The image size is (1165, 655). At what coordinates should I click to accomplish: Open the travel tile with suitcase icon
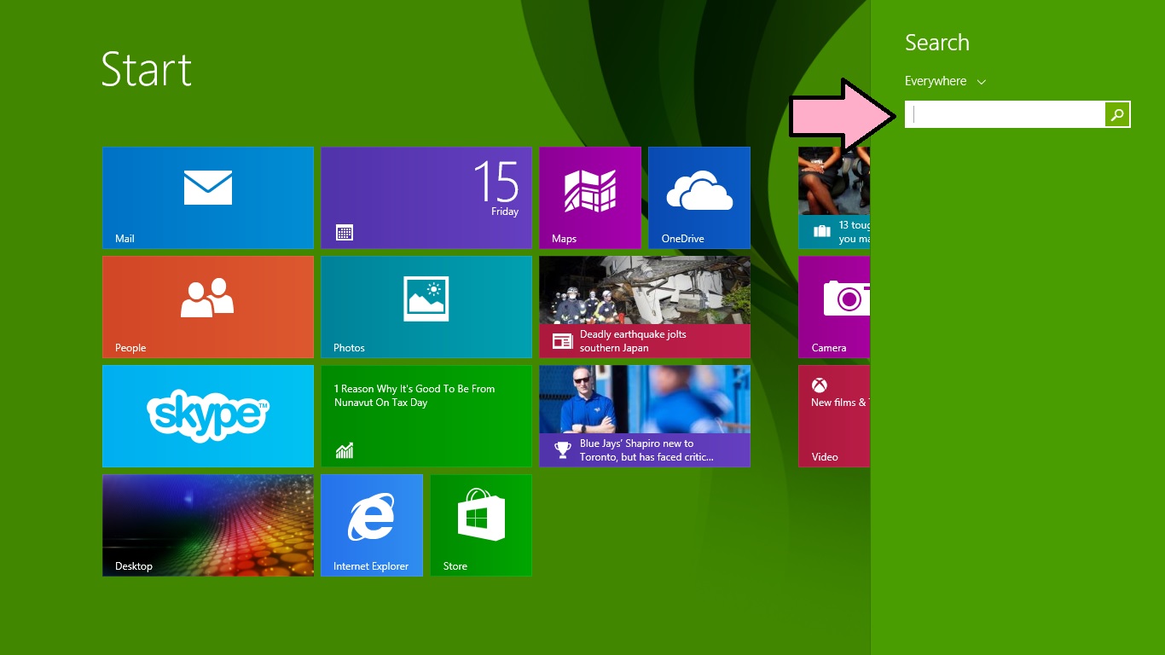point(834,198)
